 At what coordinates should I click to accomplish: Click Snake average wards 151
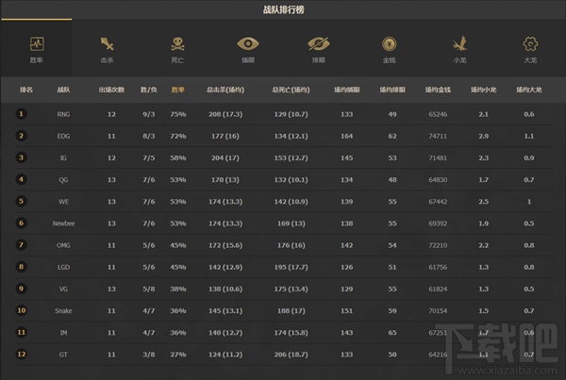pos(347,311)
